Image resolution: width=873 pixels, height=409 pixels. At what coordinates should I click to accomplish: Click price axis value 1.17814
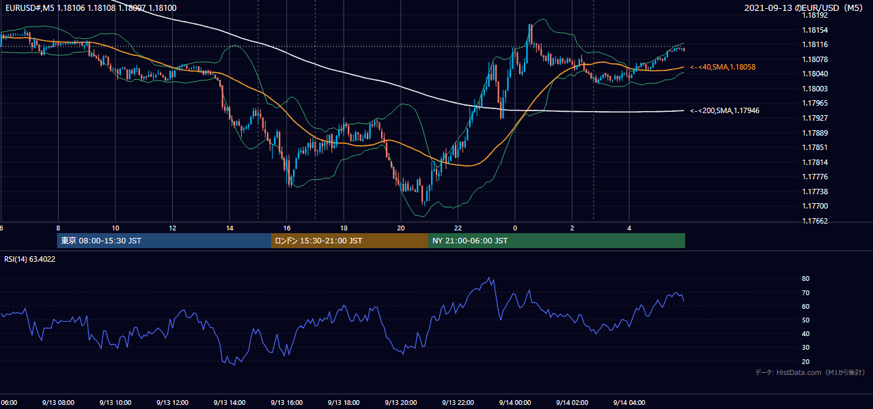coord(816,162)
